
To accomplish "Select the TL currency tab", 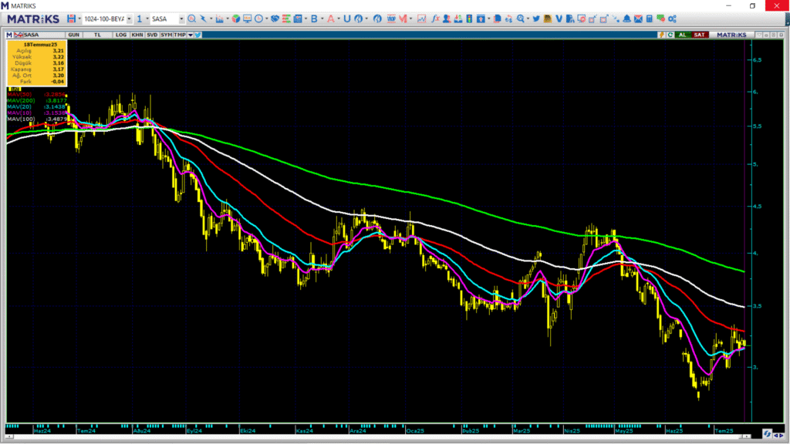I will (97, 35).
